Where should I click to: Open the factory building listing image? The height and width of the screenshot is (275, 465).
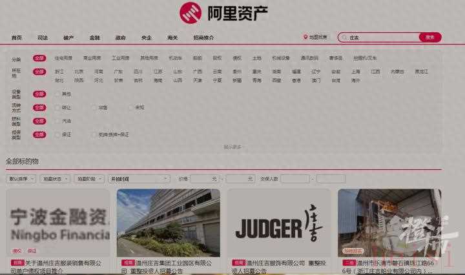coord(168,223)
